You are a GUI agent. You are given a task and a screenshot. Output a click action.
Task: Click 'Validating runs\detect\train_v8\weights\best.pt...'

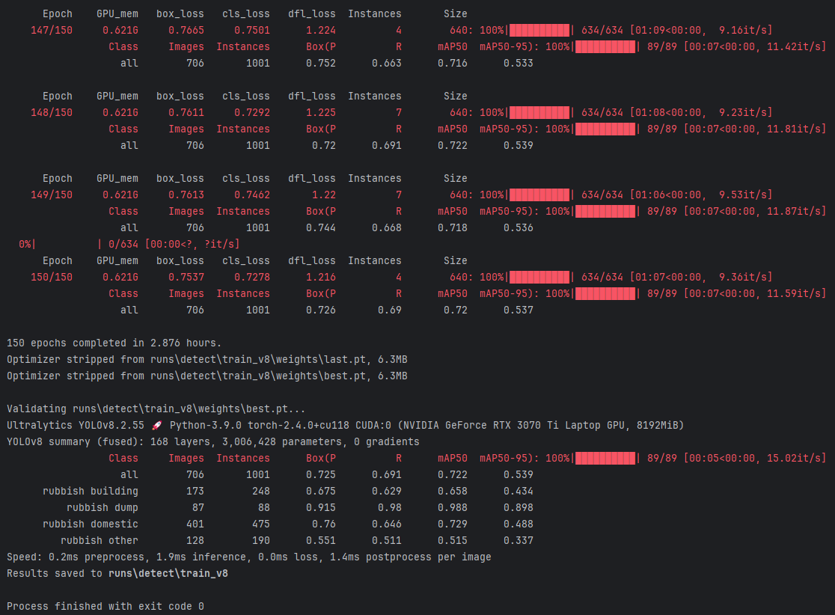click(x=156, y=409)
